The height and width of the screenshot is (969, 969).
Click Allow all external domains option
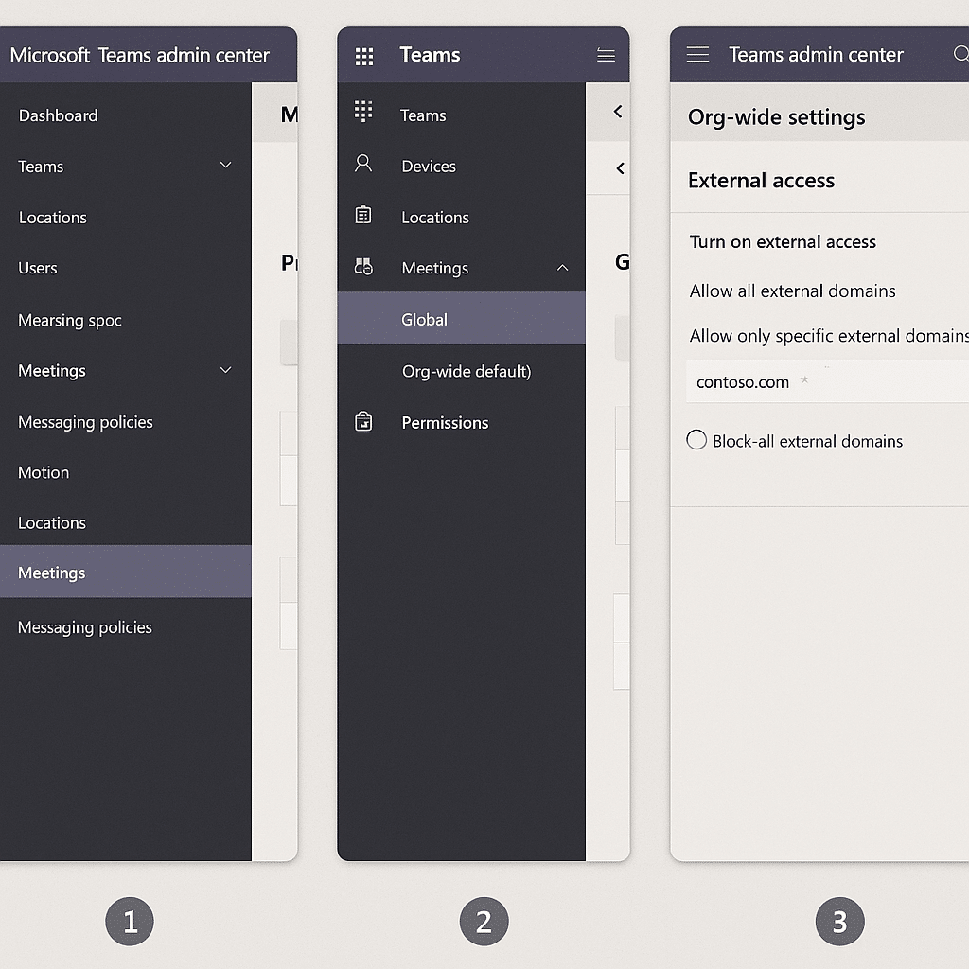[792, 291]
